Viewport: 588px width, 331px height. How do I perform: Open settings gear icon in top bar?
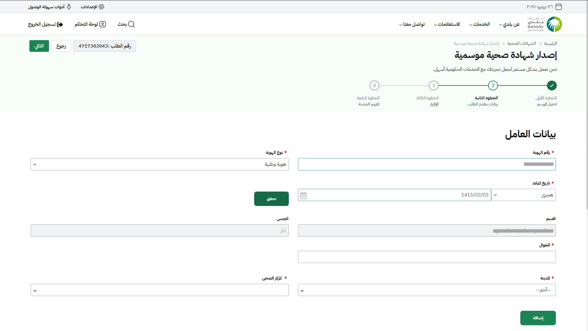(x=101, y=7)
